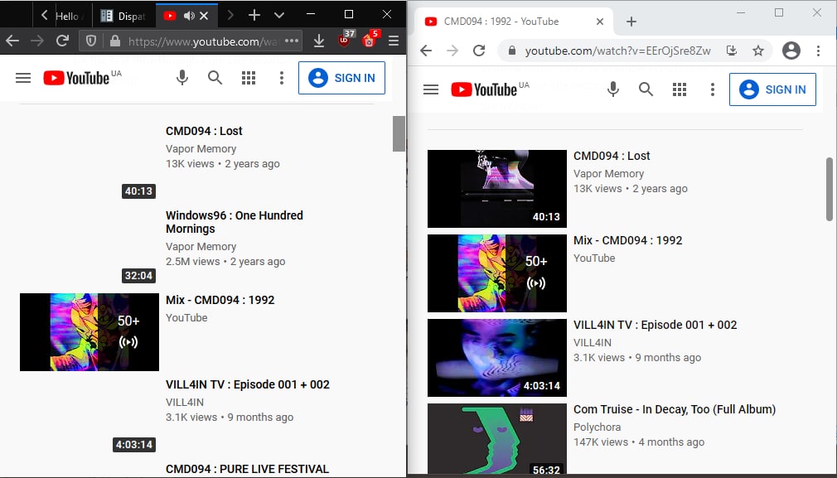This screenshot has width=837, height=478.
Task: Open Chrome three-dot customize menu
Action: pos(818,51)
